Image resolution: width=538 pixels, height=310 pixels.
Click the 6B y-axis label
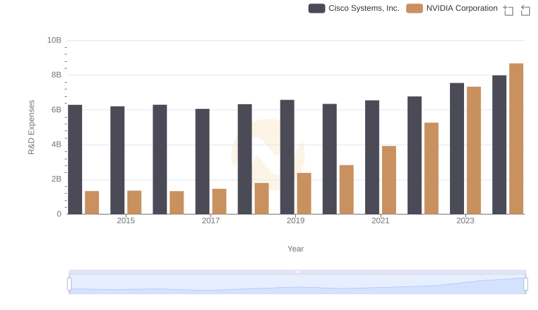[56, 110]
